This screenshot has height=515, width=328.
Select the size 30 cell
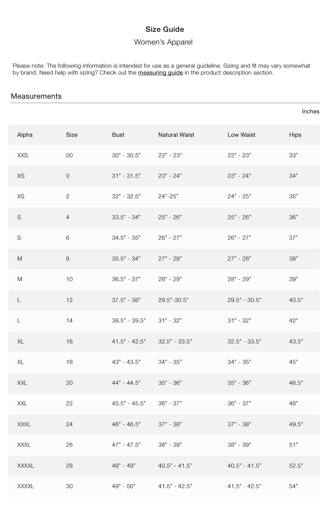pos(69,486)
